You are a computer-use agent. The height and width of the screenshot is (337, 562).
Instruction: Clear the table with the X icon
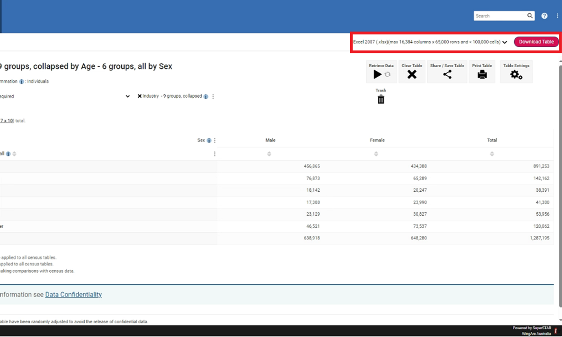[x=412, y=74]
